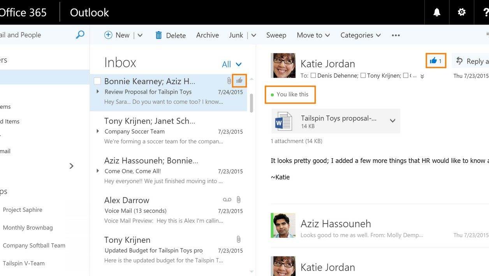
Task: Click the paperclip on Alex Darrow's message
Action: coord(239,200)
